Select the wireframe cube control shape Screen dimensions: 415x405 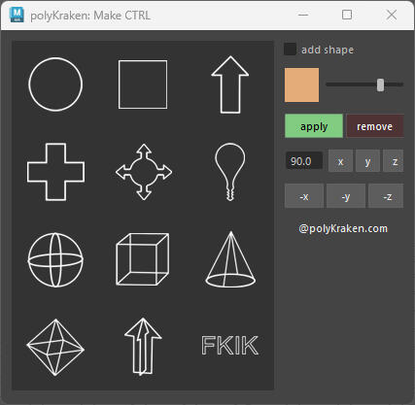click(x=143, y=259)
